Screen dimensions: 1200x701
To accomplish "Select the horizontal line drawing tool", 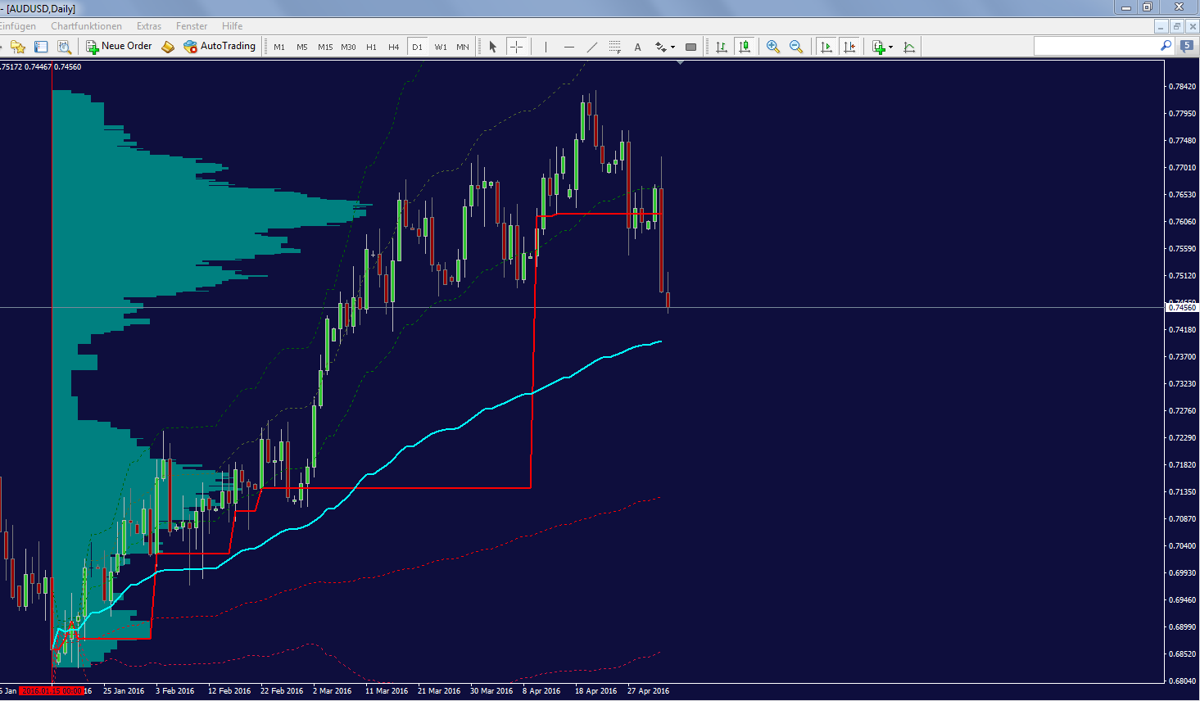I will click(x=568, y=47).
